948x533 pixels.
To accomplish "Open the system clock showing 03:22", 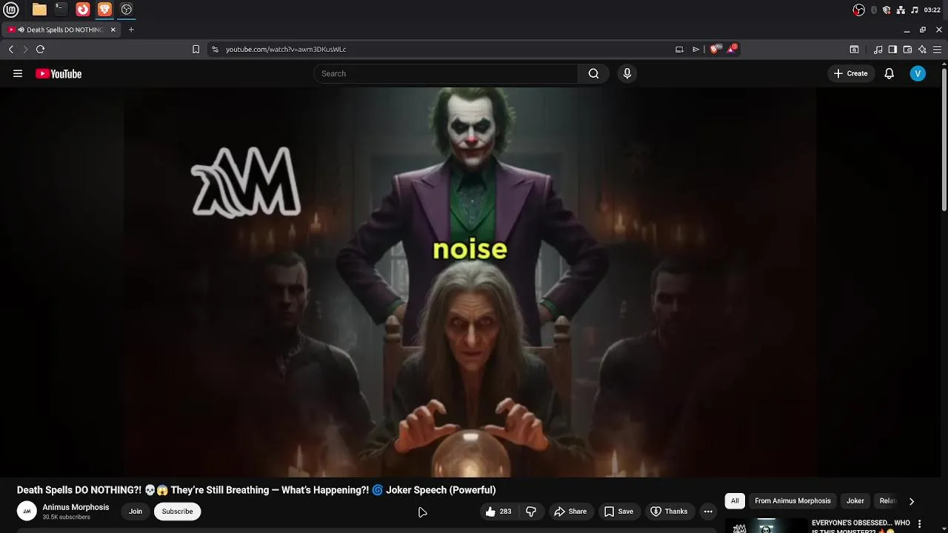I will pos(932,10).
